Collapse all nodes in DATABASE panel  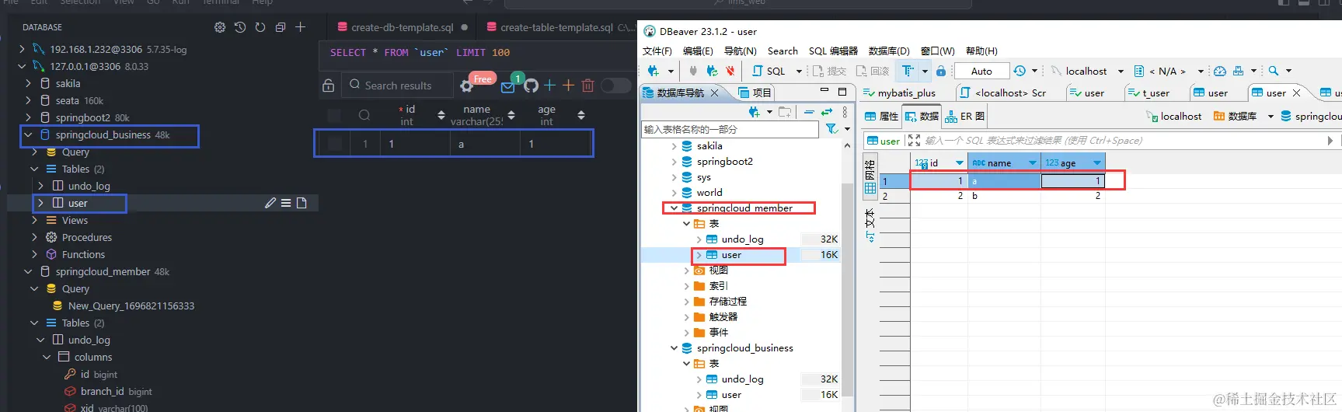281,27
